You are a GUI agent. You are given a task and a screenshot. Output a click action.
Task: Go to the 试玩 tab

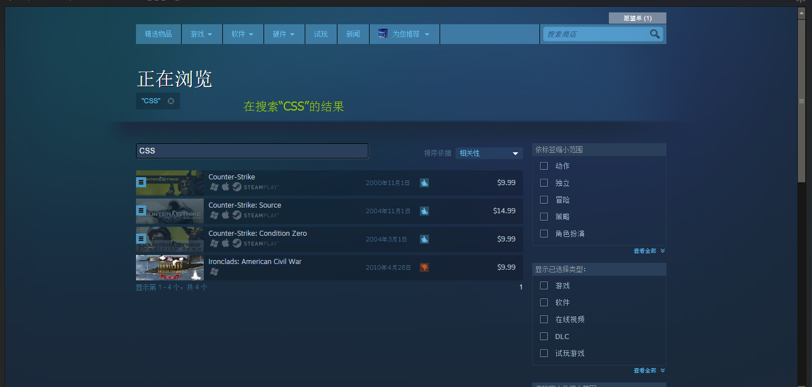[x=321, y=34]
